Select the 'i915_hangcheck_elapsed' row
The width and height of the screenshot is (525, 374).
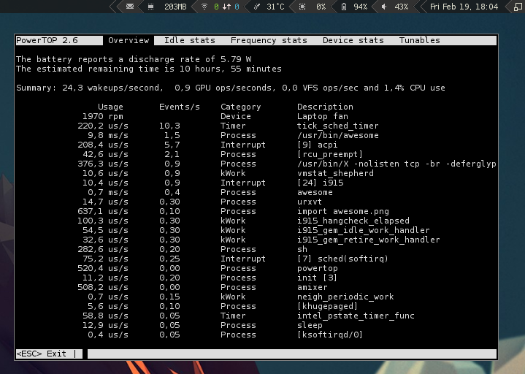click(256, 221)
